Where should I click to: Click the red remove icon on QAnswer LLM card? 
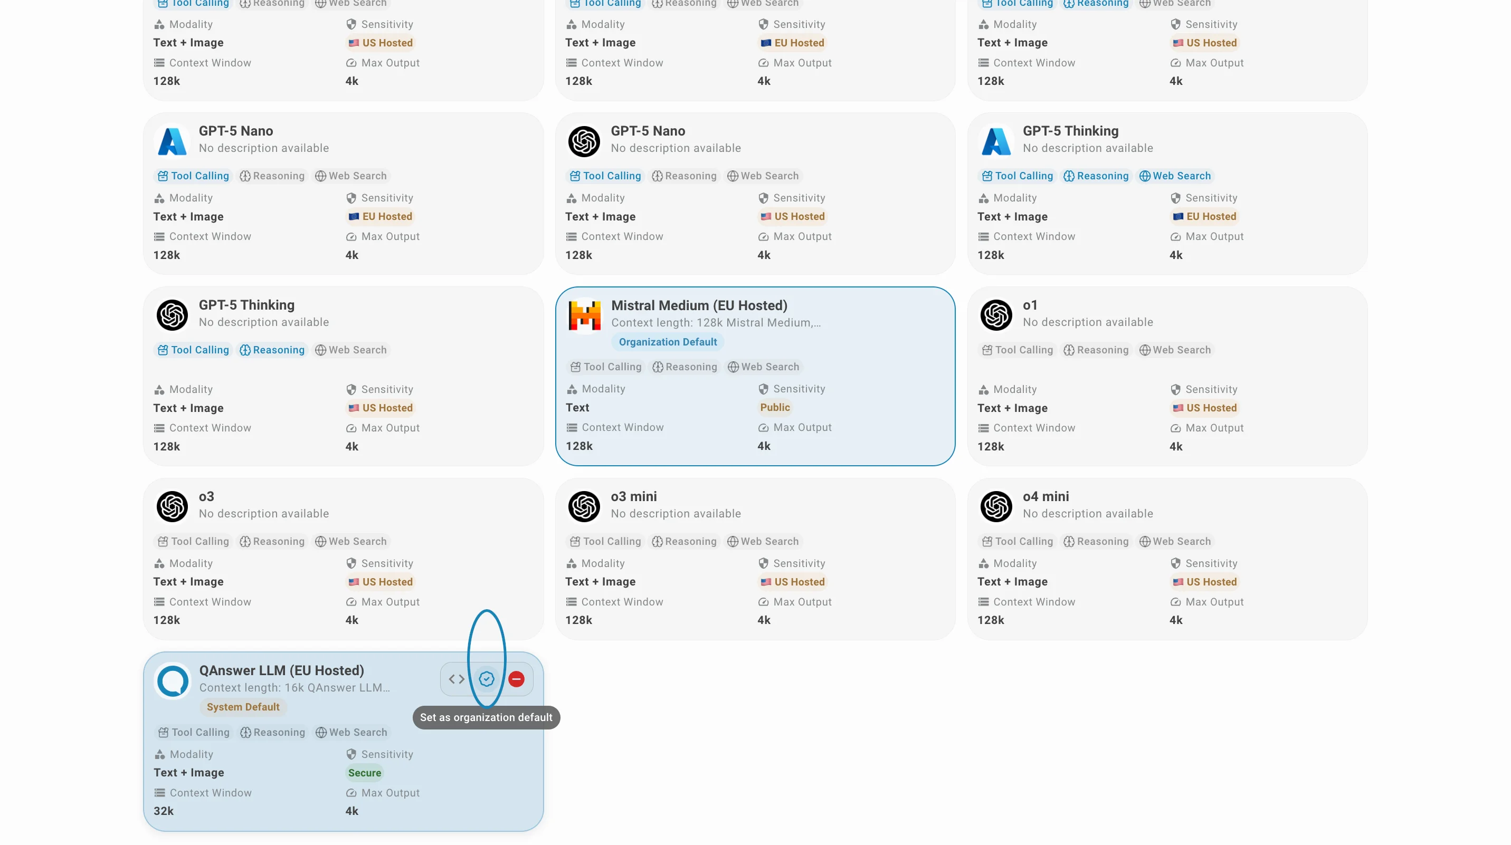pos(516,679)
